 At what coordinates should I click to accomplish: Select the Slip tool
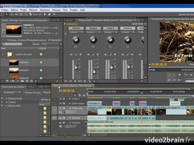pyautogui.click(x=35, y=14)
